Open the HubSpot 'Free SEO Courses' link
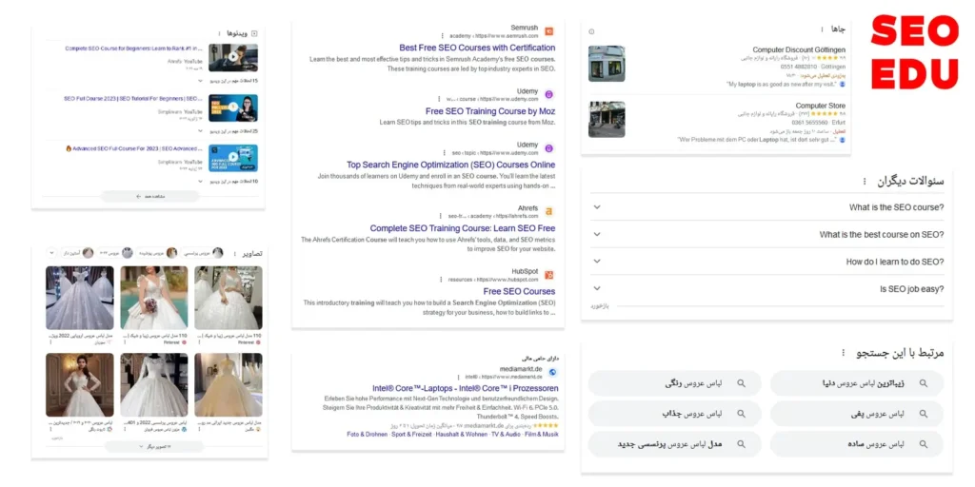 point(519,291)
